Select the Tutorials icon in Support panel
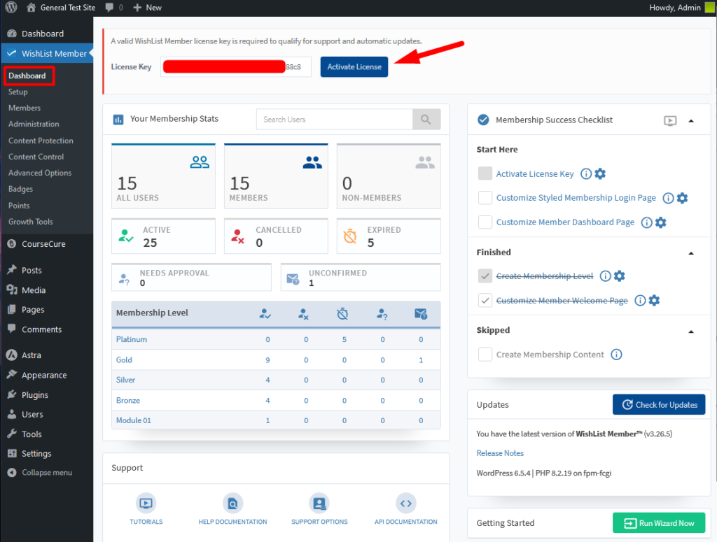Viewport: 717px width, 542px height. click(146, 504)
